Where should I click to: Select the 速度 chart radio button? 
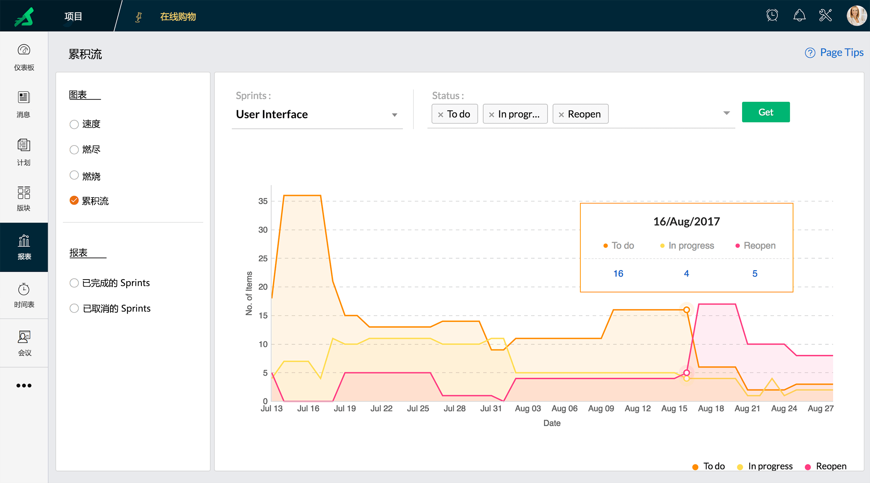(74, 124)
